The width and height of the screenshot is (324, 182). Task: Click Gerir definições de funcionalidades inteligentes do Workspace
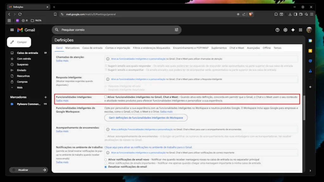146,118
